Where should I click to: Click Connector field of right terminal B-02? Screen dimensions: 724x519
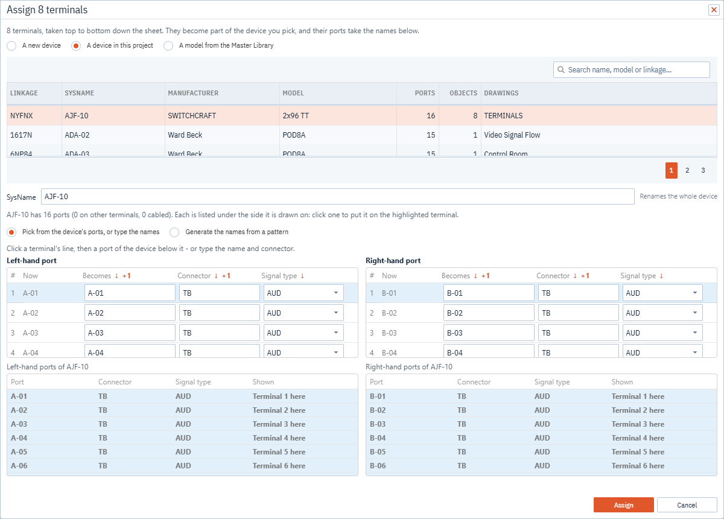tap(579, 313)
